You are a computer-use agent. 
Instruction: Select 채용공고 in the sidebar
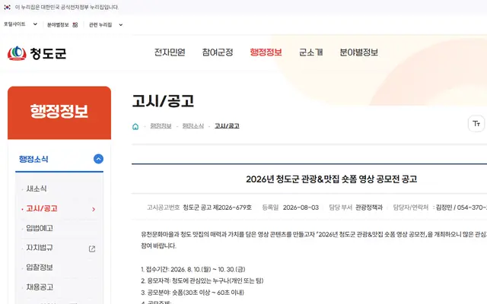[40, 287]
